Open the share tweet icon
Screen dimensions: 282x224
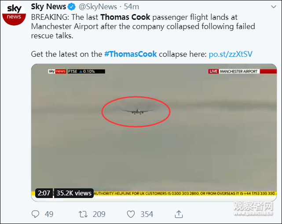pos(179,214)
